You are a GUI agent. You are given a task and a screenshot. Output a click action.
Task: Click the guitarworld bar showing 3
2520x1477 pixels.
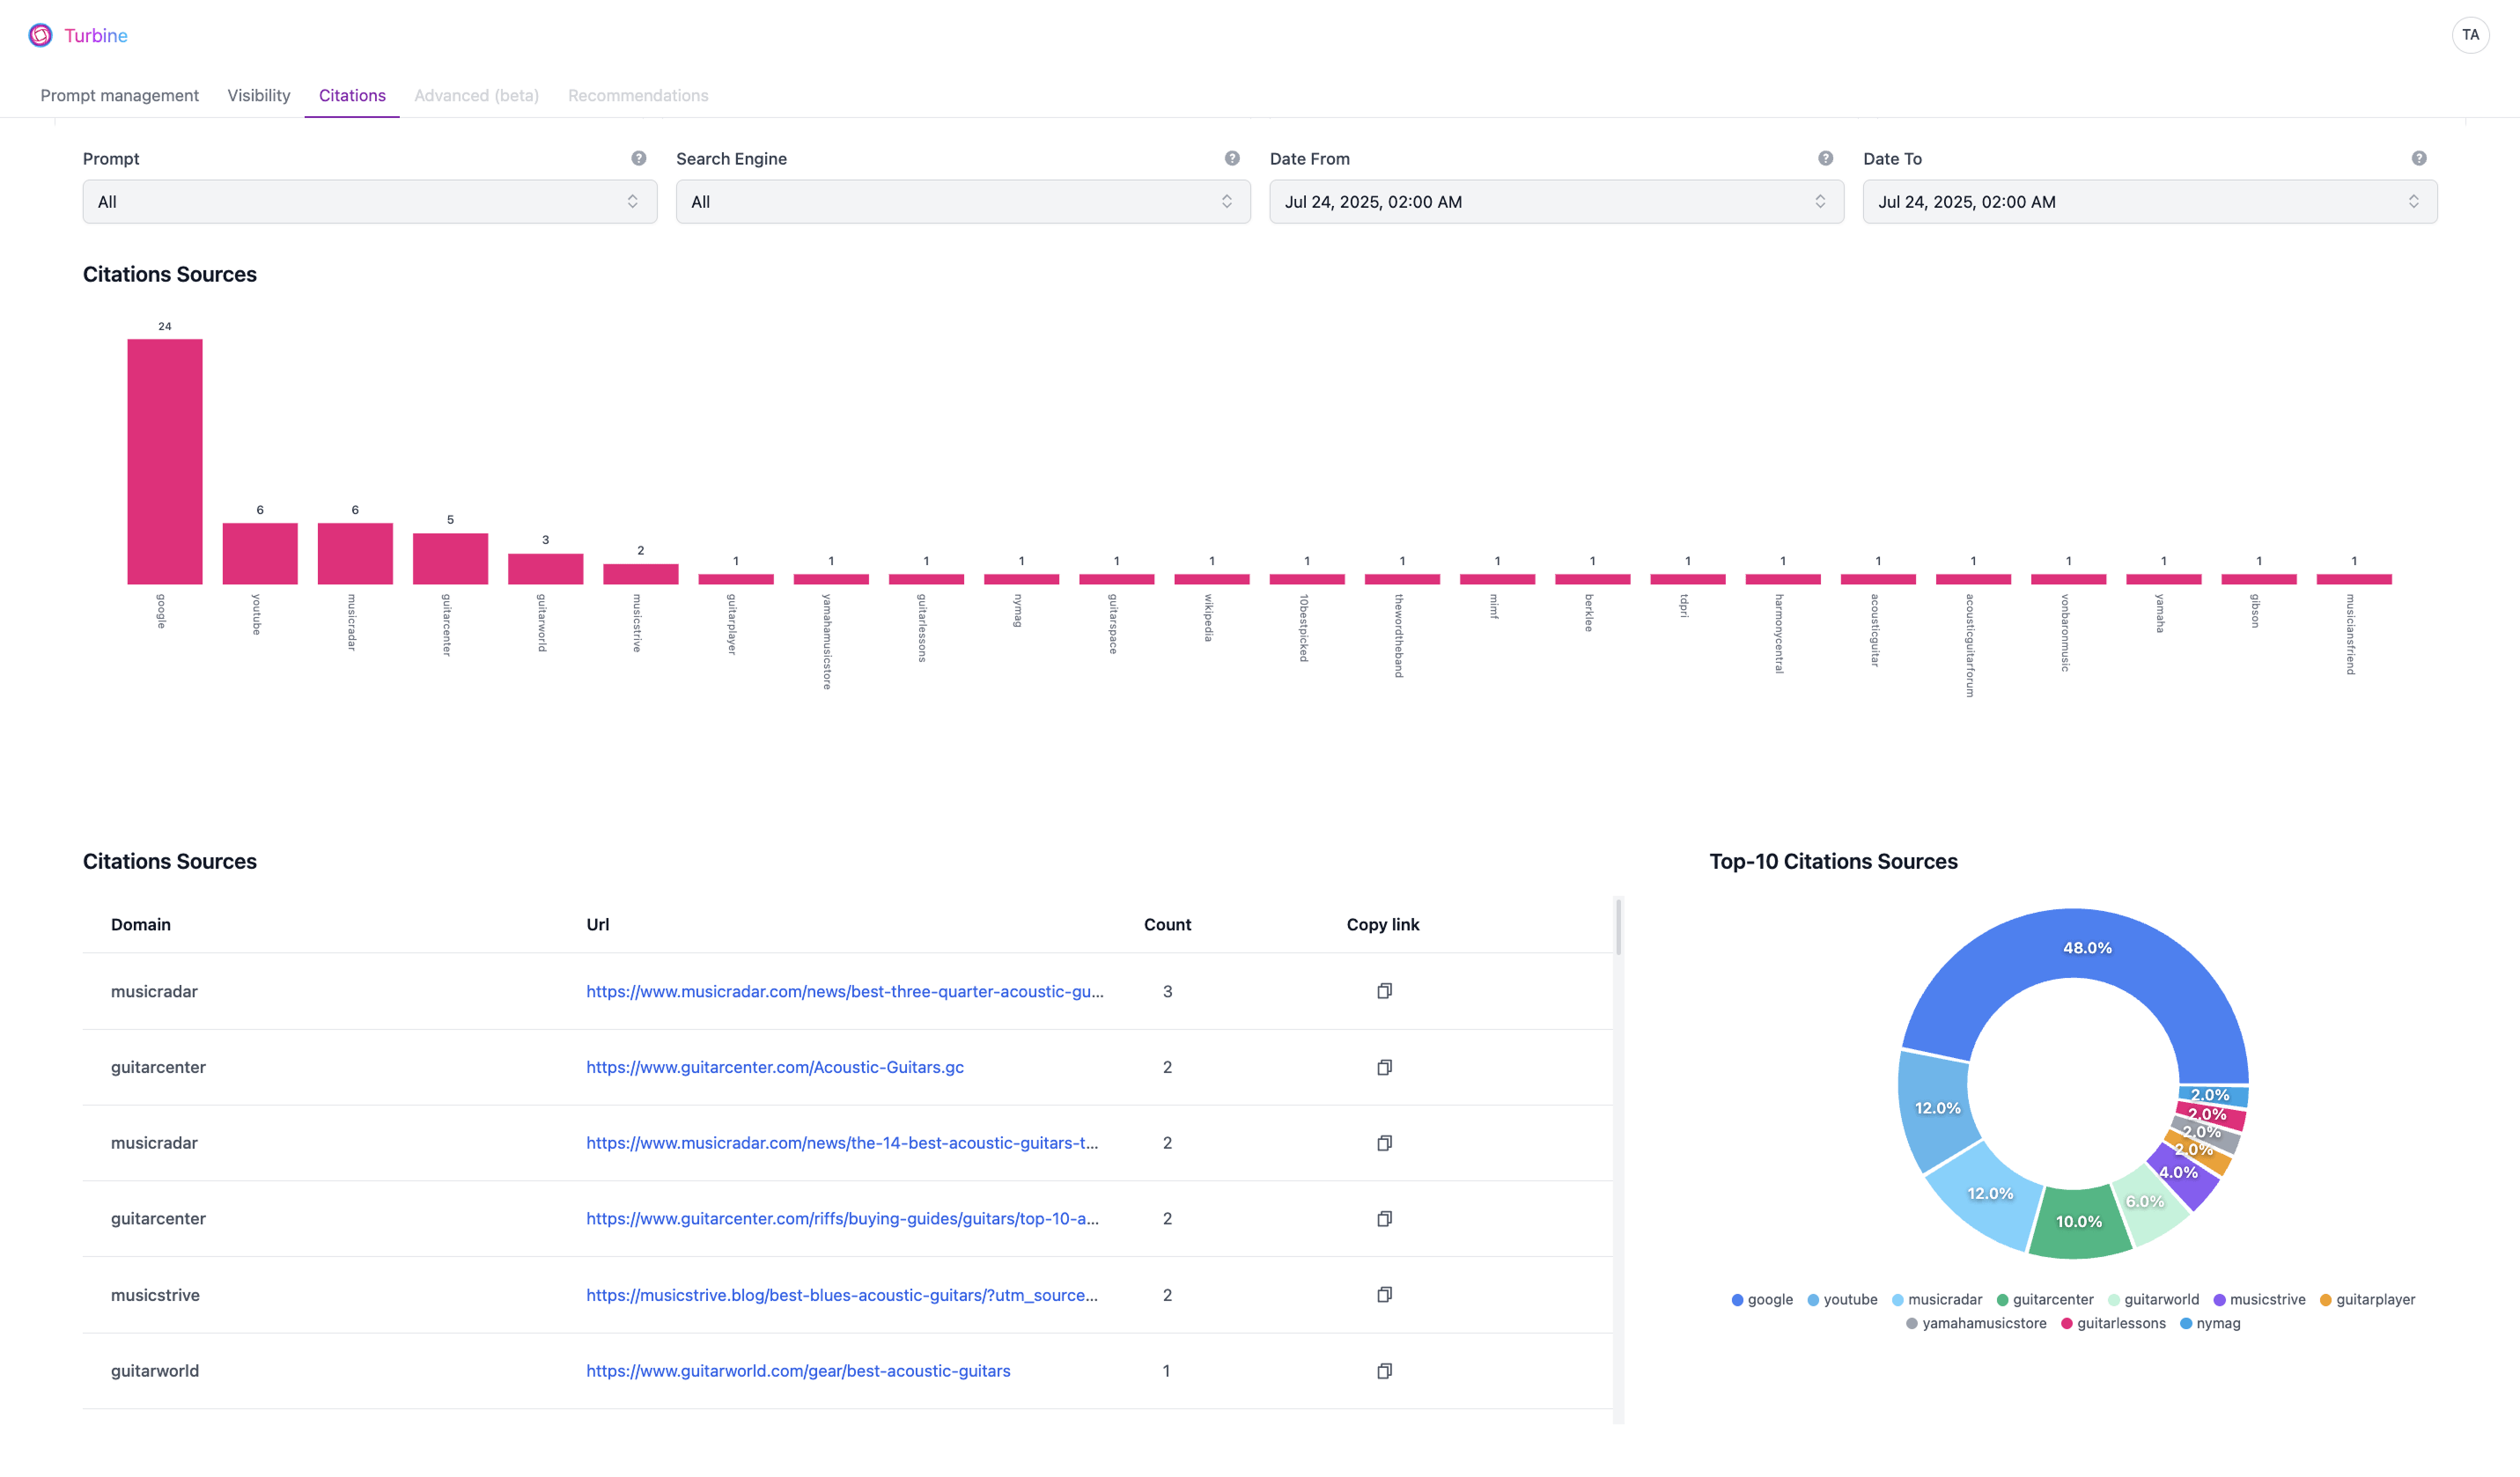point(546,568)
